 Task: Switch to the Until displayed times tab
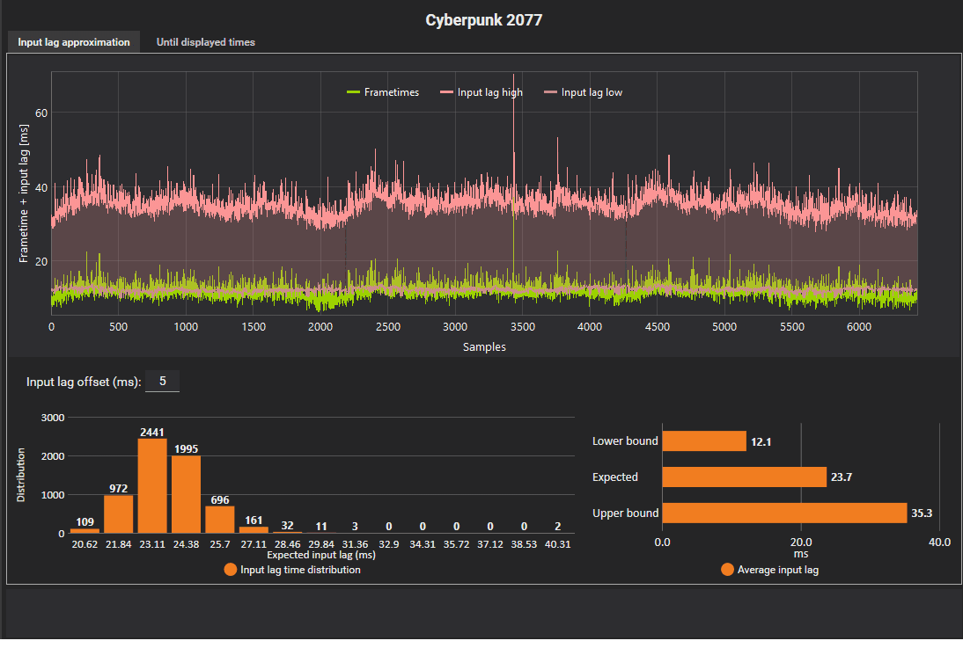click(205, 41)
